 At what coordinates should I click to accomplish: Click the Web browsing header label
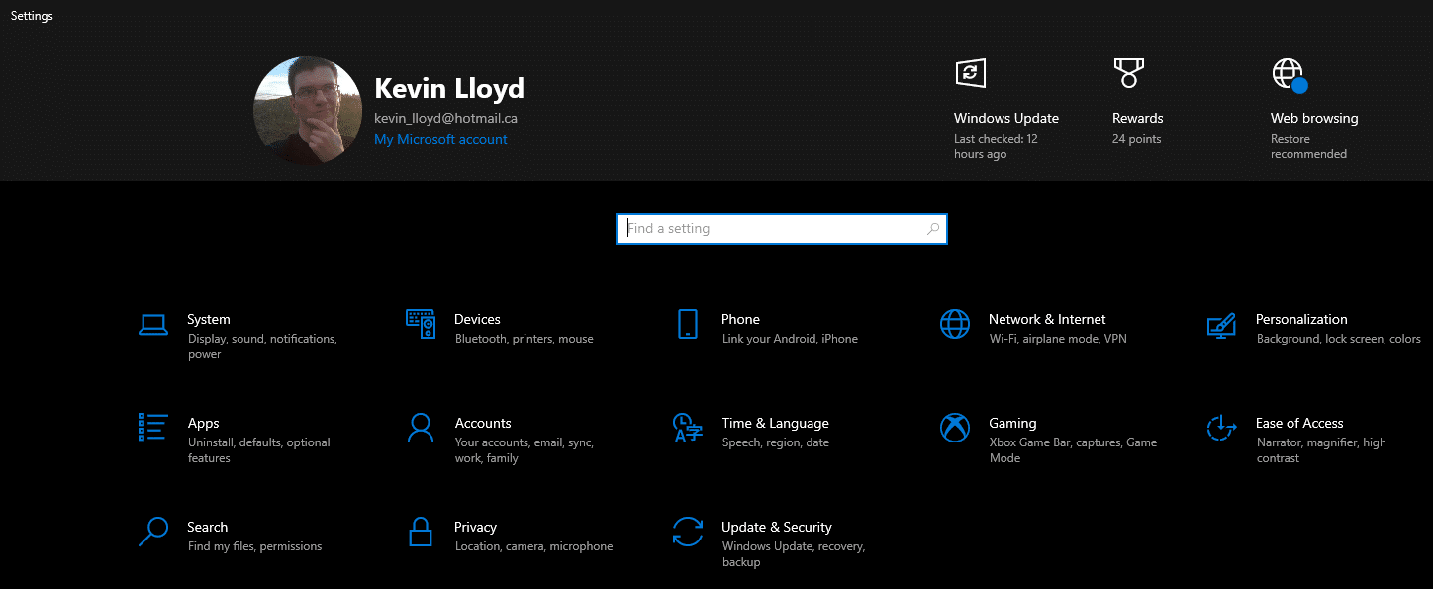click(1314, 118)
